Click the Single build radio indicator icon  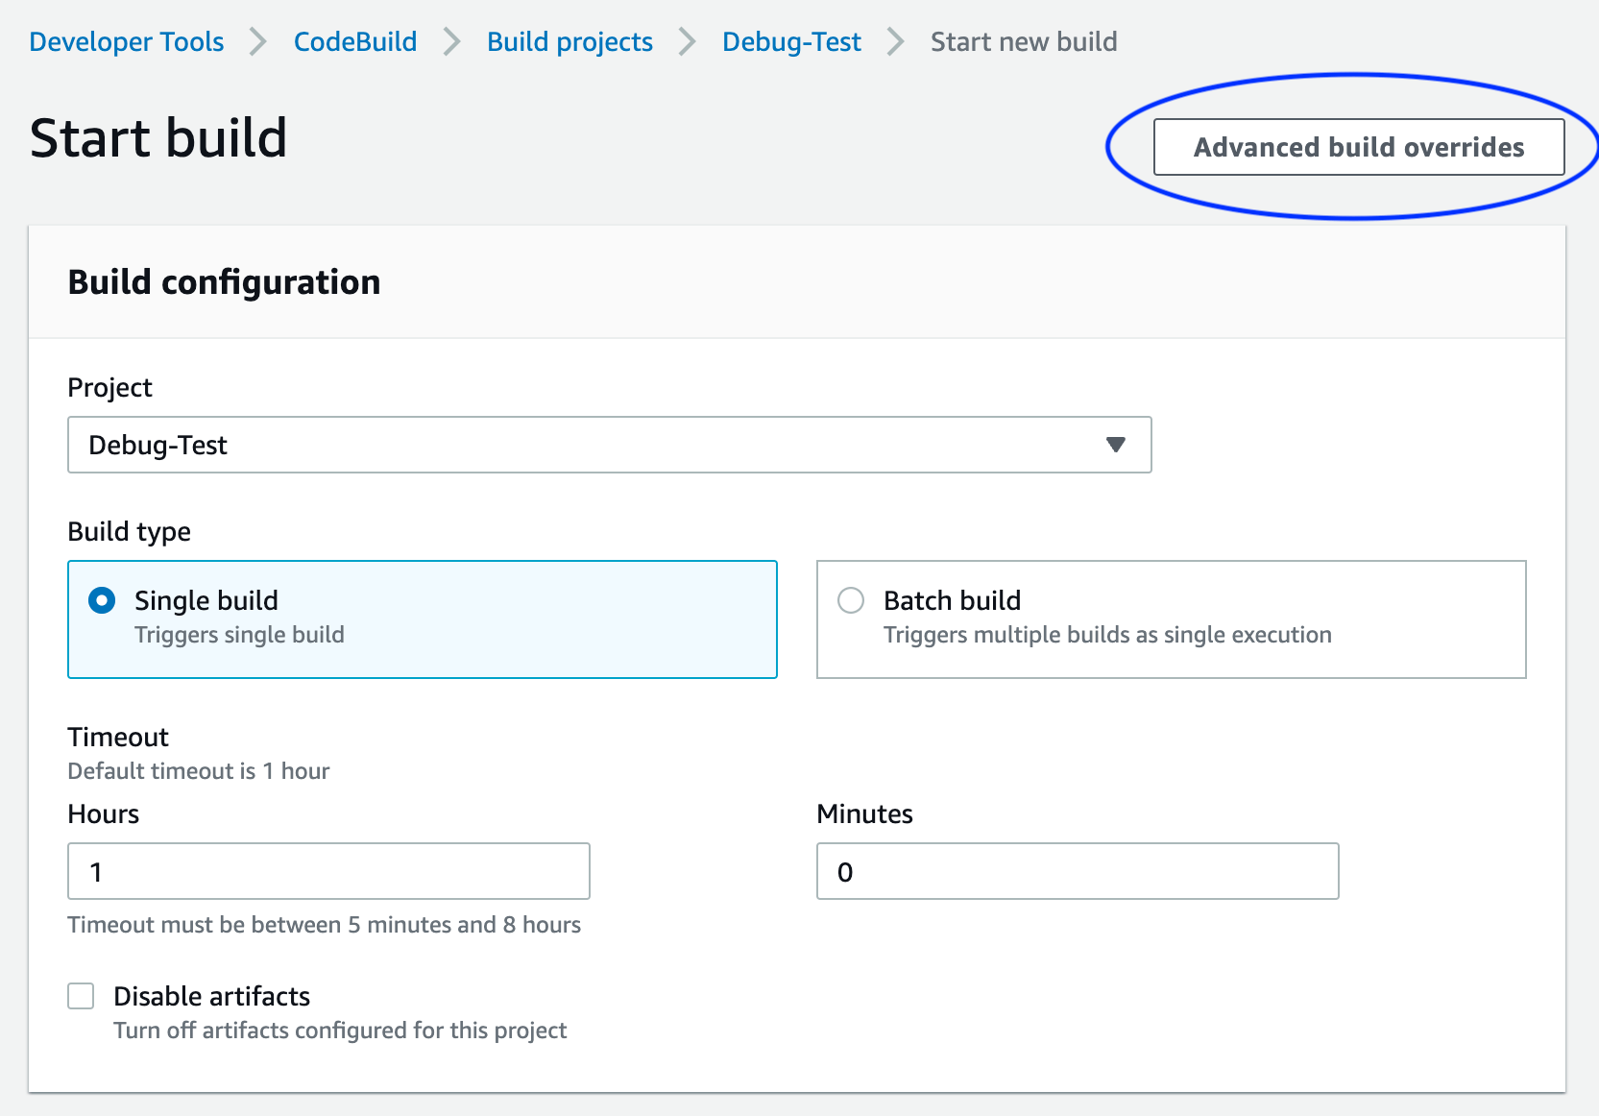point(100,599)
